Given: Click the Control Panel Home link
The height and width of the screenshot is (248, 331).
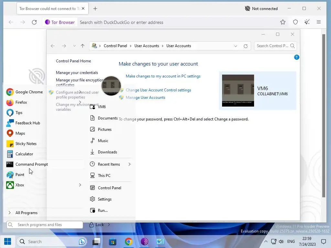Looking at the screenshot, I should 73,61.
